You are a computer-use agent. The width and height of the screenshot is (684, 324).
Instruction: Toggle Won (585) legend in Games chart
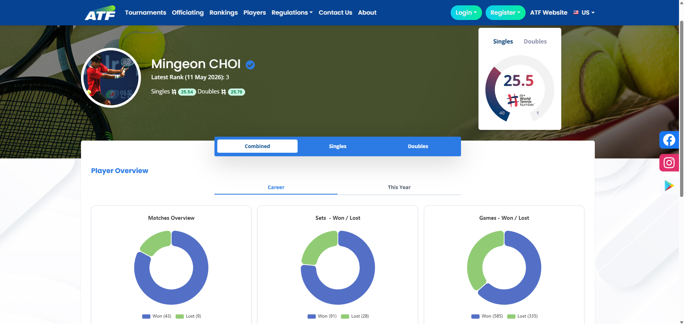point(487,316)
